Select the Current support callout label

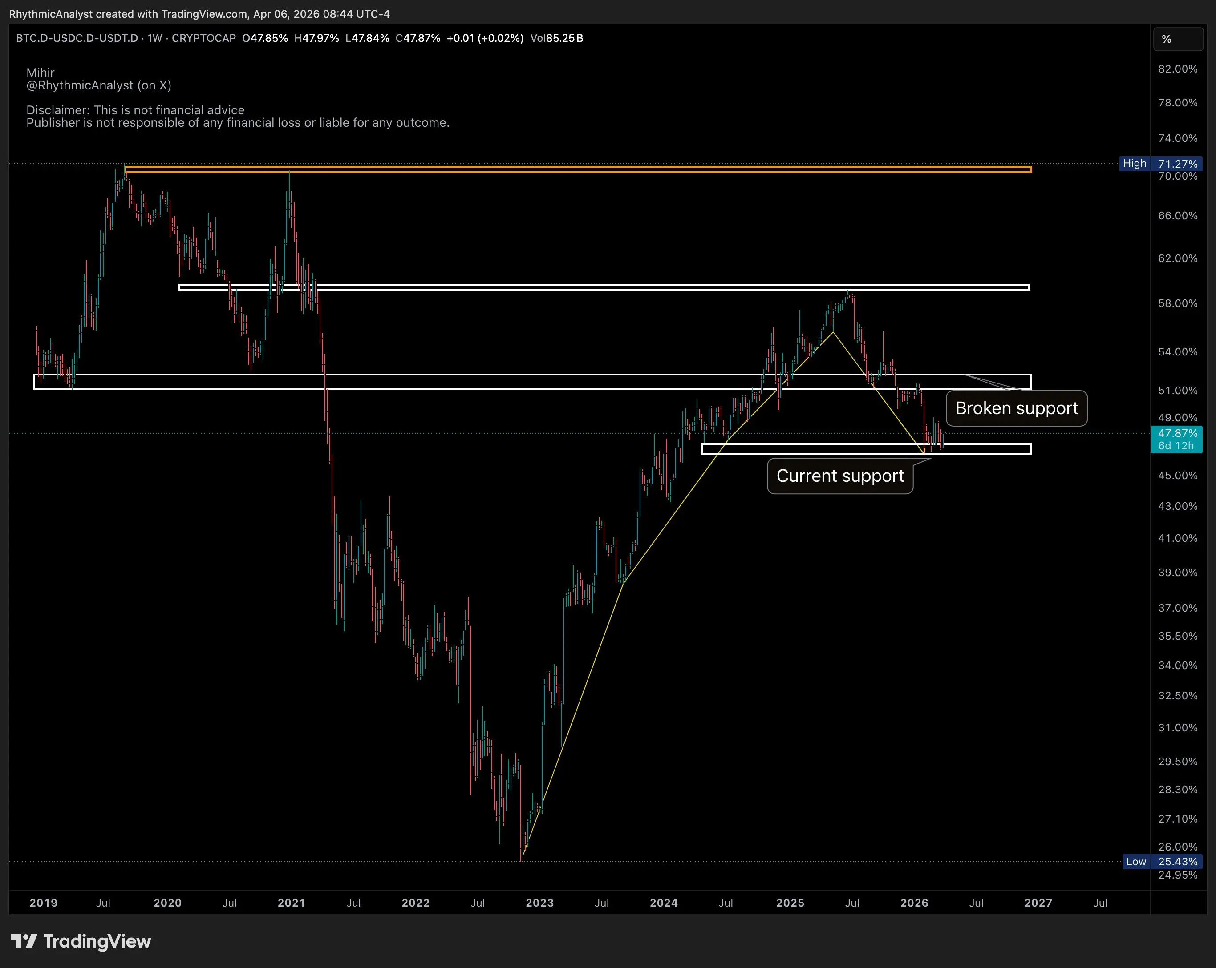click(x=840, y=476)
